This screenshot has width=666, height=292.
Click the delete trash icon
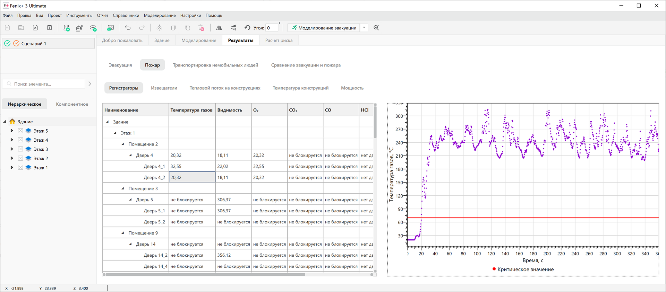[201, 28]
